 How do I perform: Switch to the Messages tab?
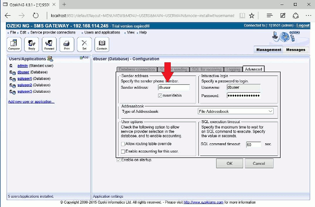pos(296,50)
